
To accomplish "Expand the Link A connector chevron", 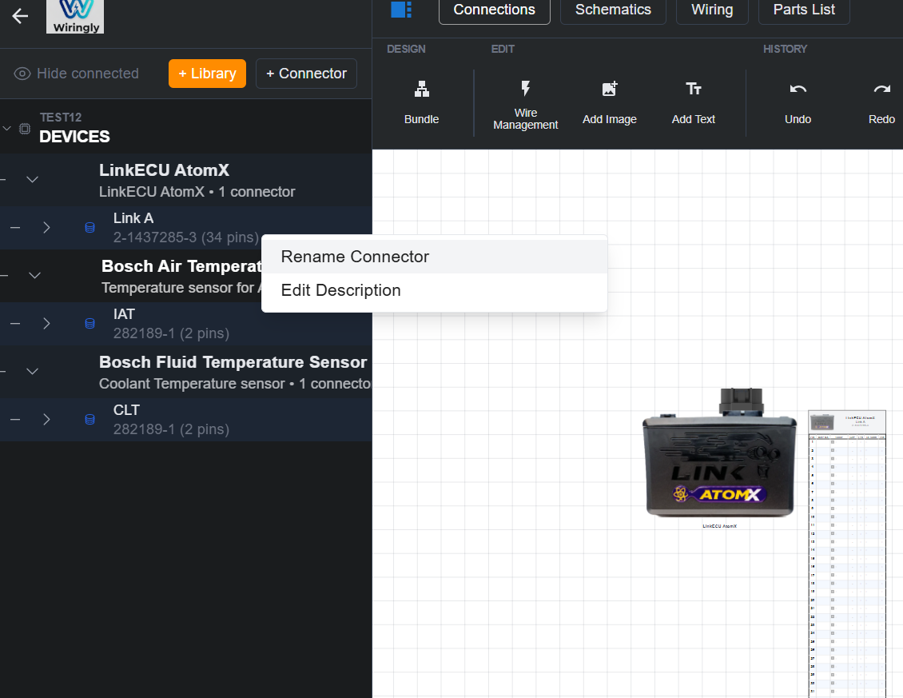I will (46, 228).
